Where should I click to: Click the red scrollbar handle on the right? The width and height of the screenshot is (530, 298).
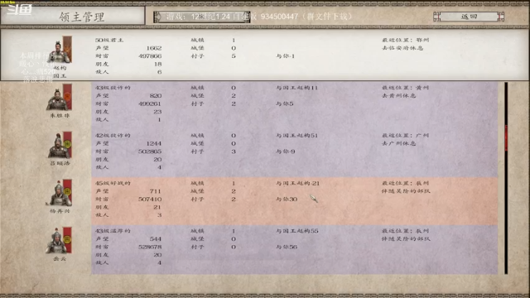point(506,137)
